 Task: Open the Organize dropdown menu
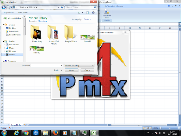pyautogui.click(x=9, y=12)
